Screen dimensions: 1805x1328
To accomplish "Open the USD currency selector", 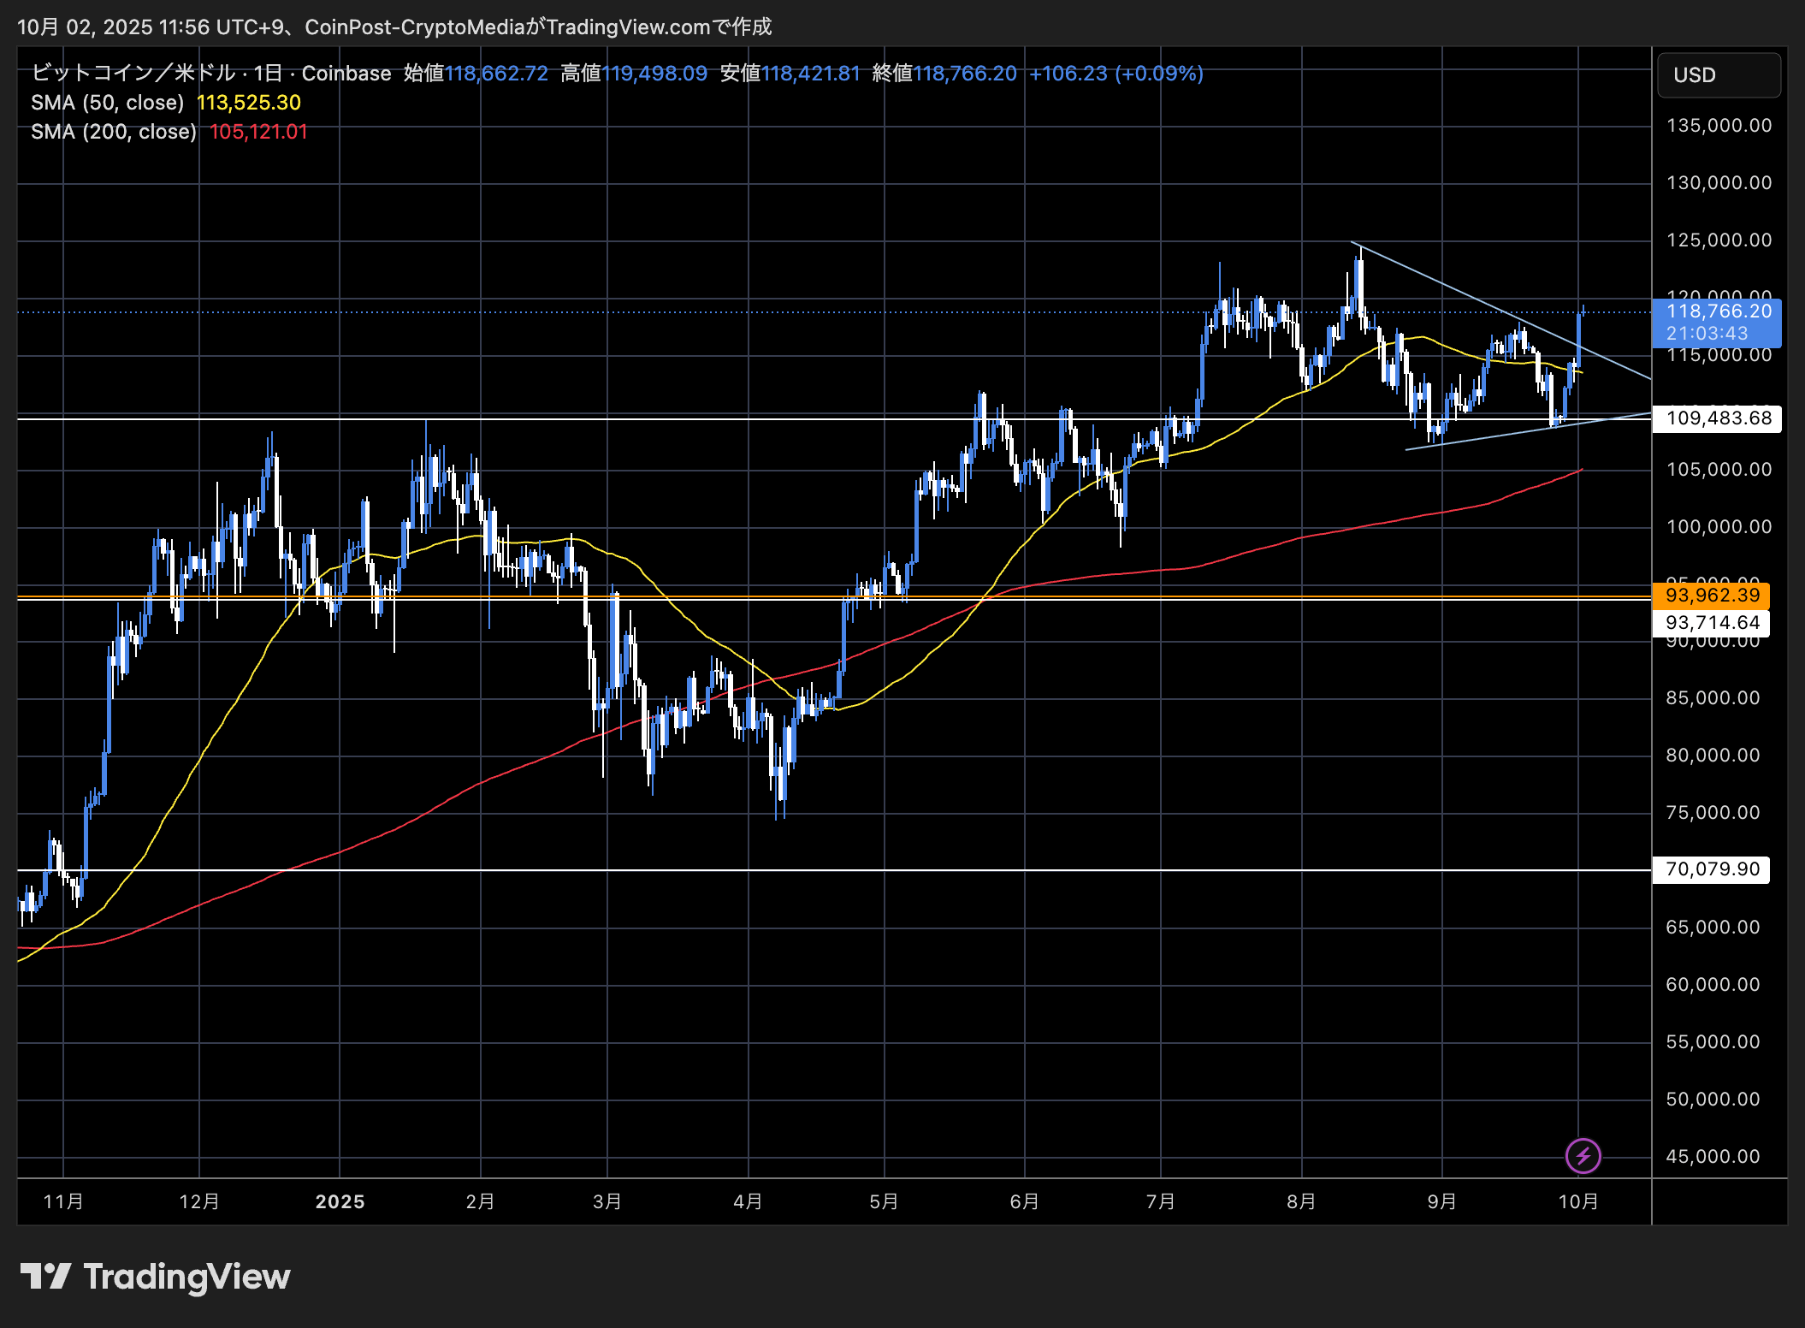I will pyautogui.click(x=1719, y=75).
